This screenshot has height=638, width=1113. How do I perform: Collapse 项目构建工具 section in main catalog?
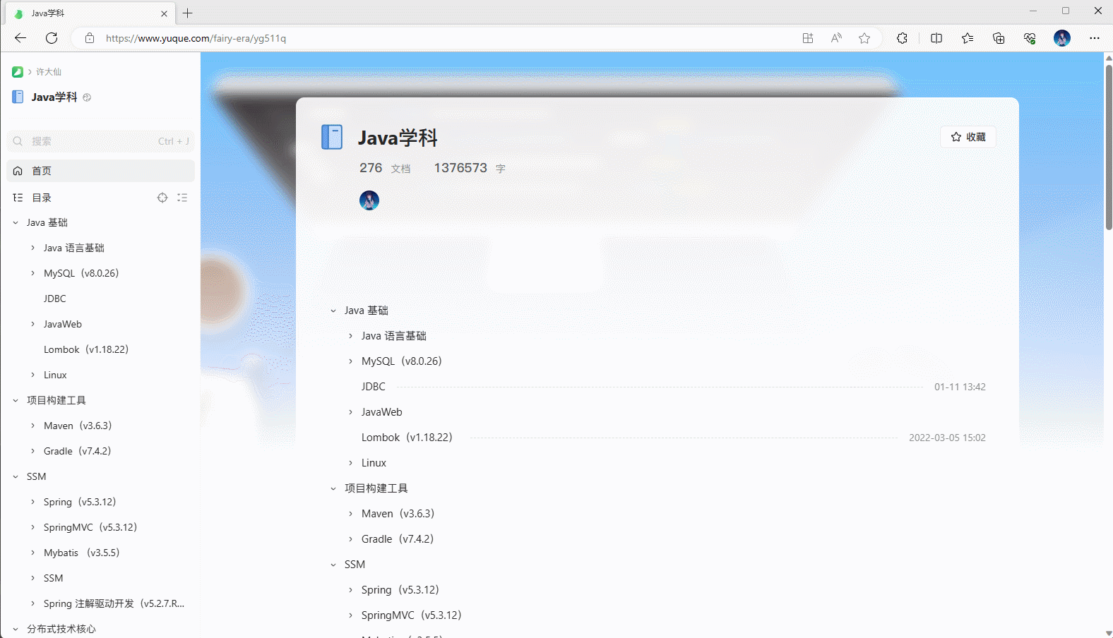[333, 488]
